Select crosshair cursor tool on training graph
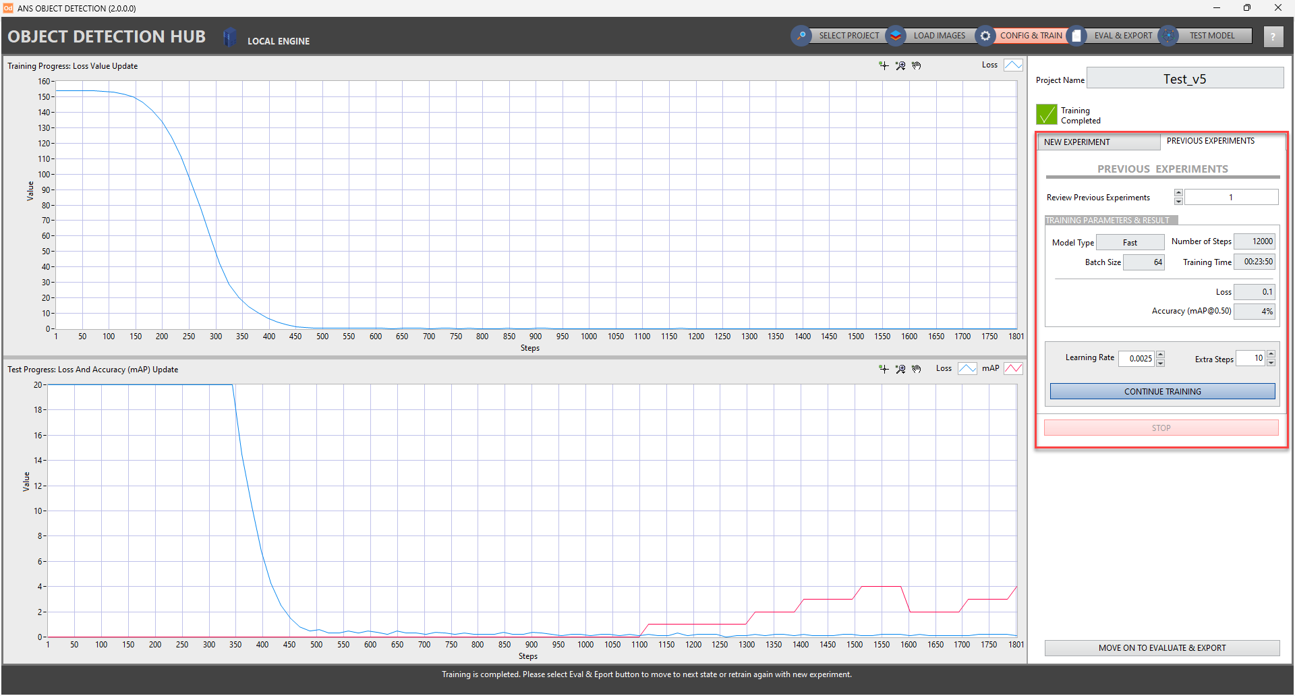Viewport: 1295px width, 696px height. click(x=884, y=65)
